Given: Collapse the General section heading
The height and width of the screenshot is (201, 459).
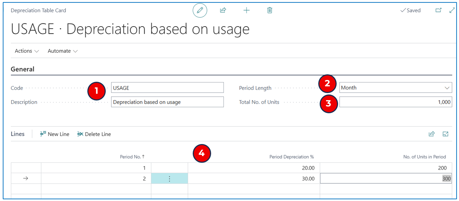Looking at the screenshot, I should tap(23, 69).
